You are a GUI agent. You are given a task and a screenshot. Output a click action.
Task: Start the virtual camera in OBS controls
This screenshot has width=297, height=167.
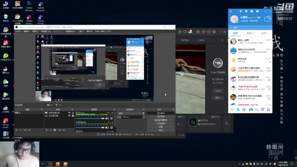[x=161, y=120]
